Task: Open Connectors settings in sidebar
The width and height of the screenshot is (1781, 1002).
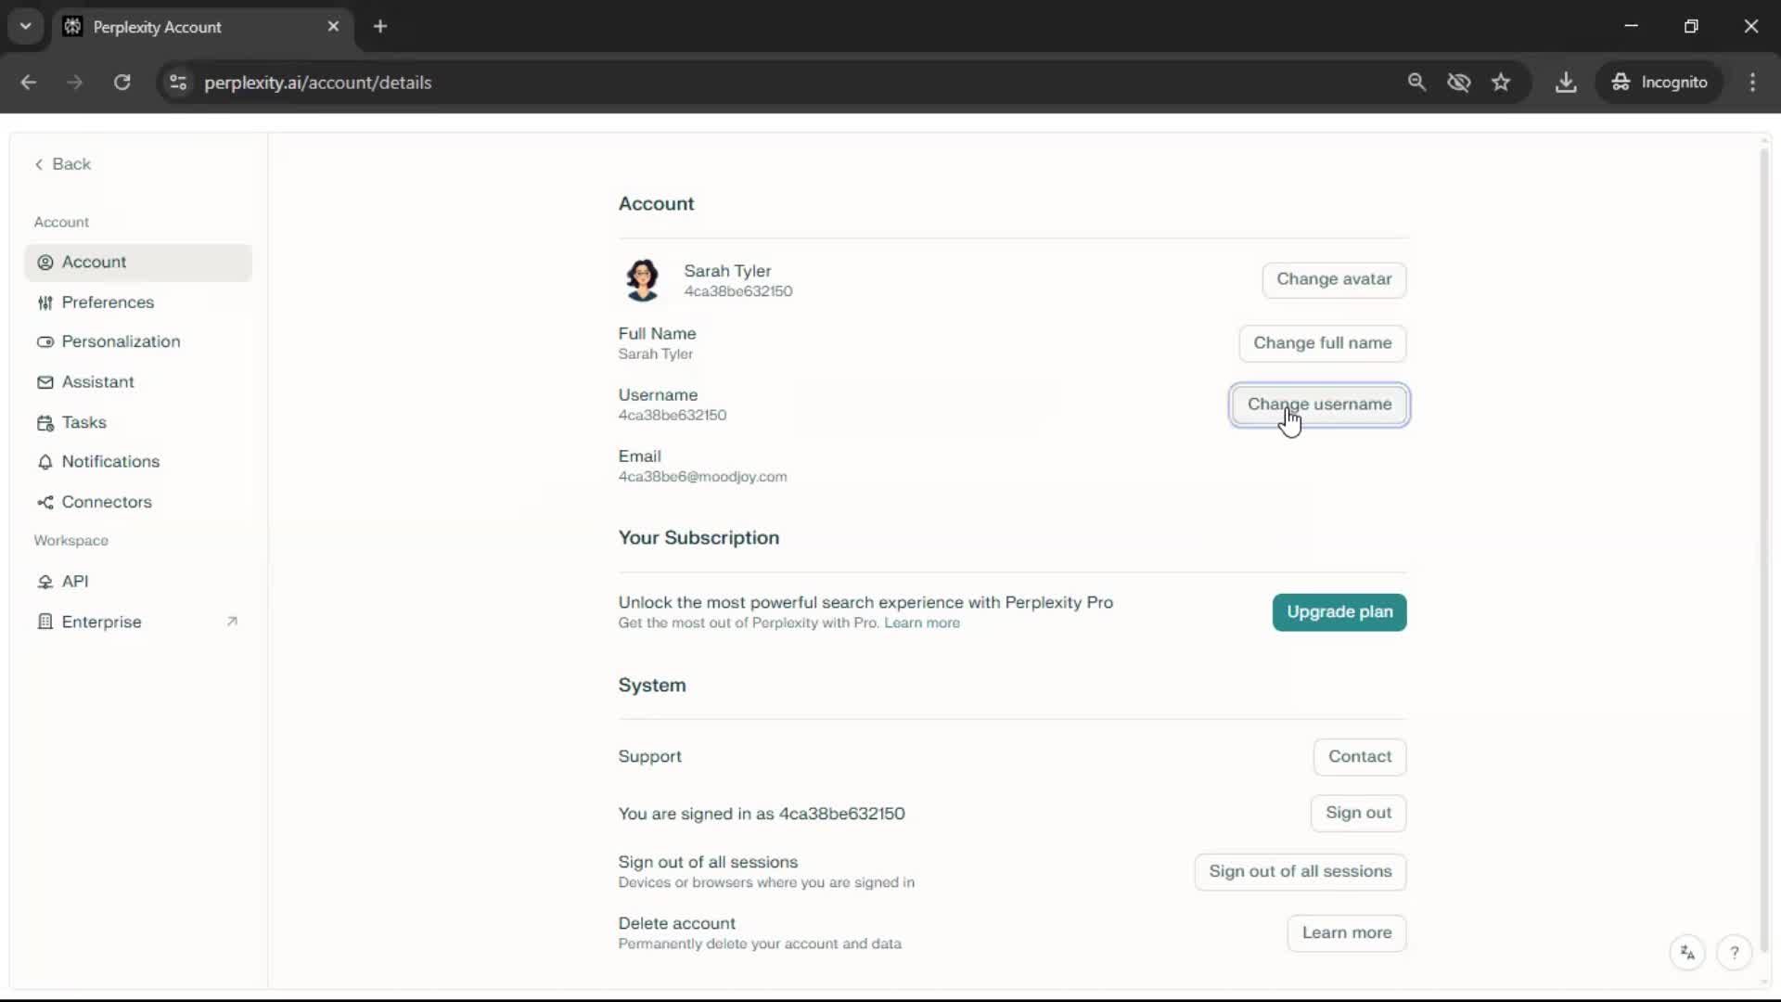Action: pyautogui.click(x=106, y=502)
